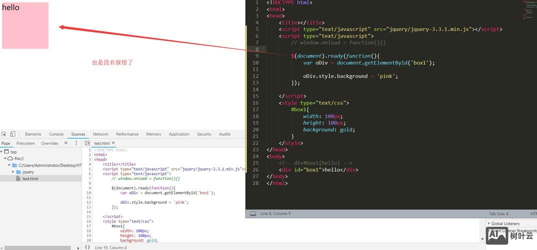Toggle the device toolbar icon
This screenshot has width=537, height=250.
pyautogui.click(x=12, y=134)
